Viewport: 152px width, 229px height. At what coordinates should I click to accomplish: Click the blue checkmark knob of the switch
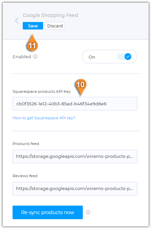click(x=128, y=57)
